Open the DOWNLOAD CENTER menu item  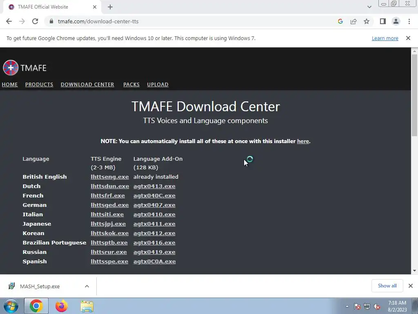(x=87, y=84)
